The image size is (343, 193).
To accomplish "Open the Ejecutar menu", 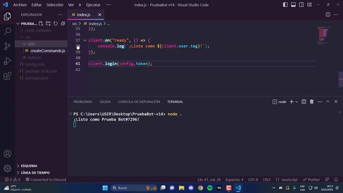I will (x=93, y=5).
